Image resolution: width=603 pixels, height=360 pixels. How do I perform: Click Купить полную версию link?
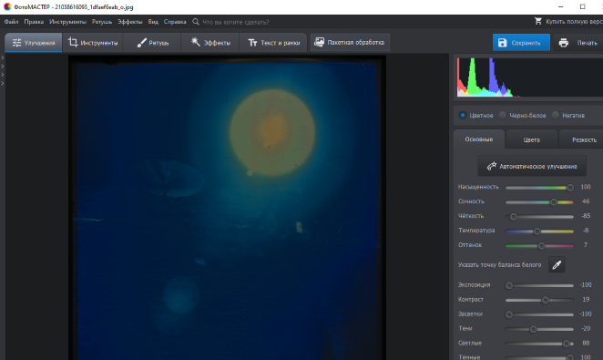tap(574, 22)
